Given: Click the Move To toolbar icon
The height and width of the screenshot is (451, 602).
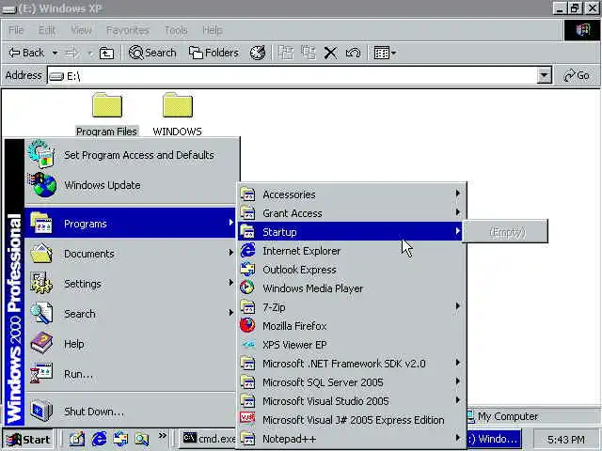Looking at the screenshot, I should [x=285, y=53].
